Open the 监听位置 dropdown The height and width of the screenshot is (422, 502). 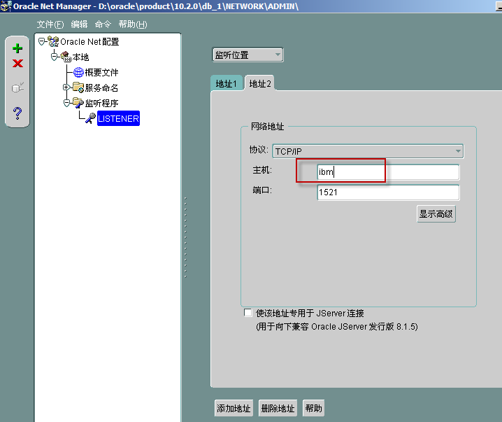(248, 55)
